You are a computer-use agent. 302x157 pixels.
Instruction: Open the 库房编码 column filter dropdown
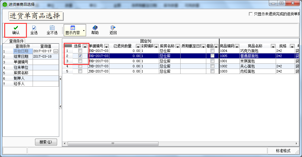(156, 46)
